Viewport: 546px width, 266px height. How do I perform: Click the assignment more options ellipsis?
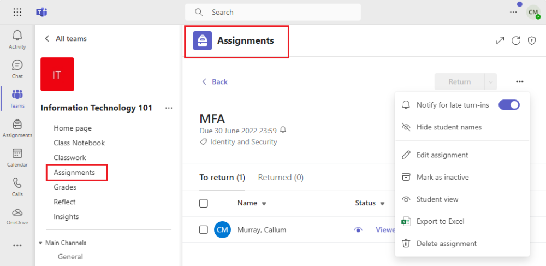pyautogui.click(x=520, y=82)
